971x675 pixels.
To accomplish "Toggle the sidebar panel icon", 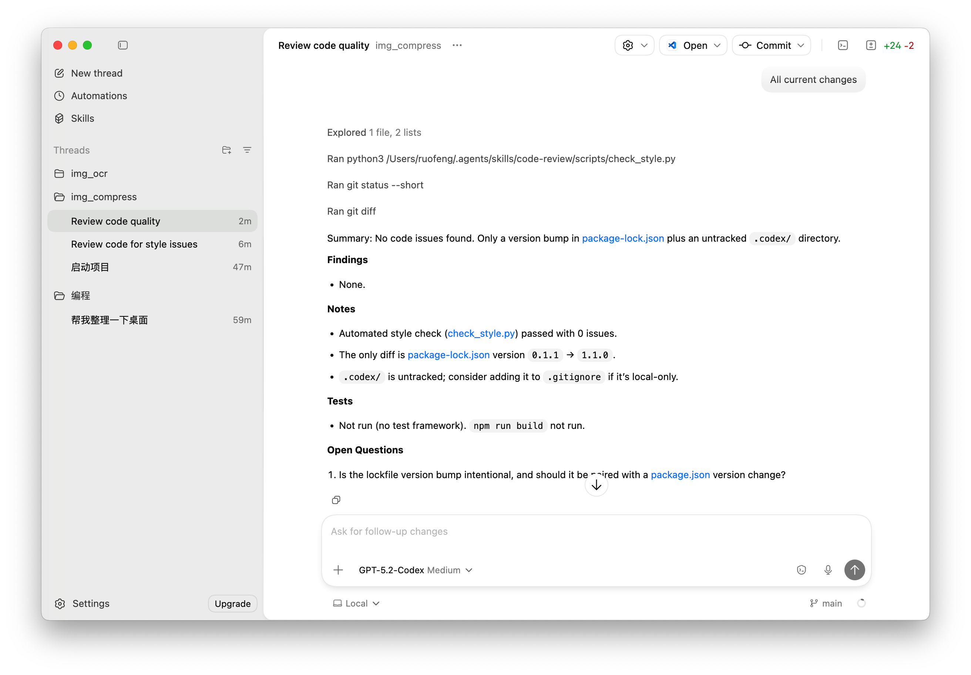I will [122, 45].
